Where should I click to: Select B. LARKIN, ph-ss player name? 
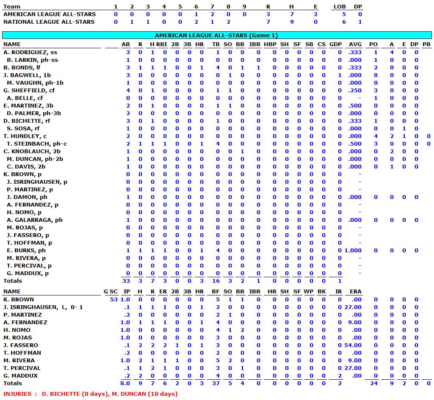point(32,60)
